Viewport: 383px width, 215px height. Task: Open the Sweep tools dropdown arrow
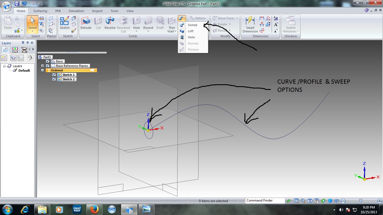coord(184,18)
